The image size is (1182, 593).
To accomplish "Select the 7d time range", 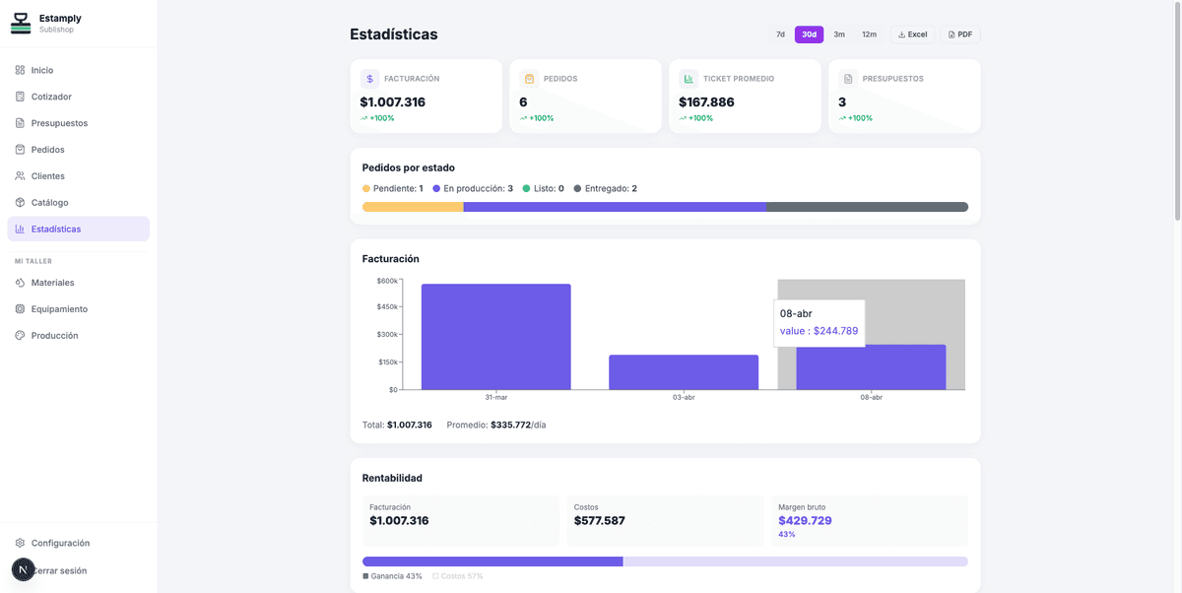I will point(780,34).
